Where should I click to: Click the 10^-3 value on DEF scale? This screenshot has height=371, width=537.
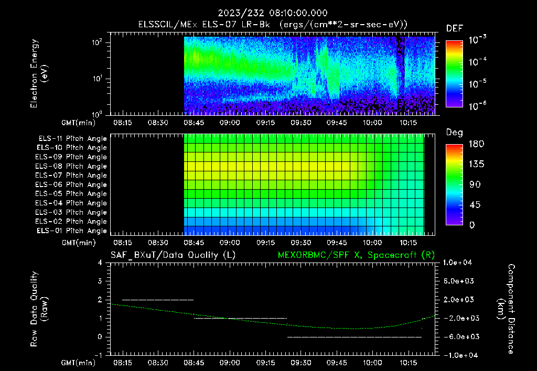click(477, 40)
